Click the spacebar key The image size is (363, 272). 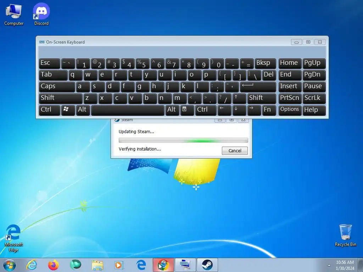[128, 110]
